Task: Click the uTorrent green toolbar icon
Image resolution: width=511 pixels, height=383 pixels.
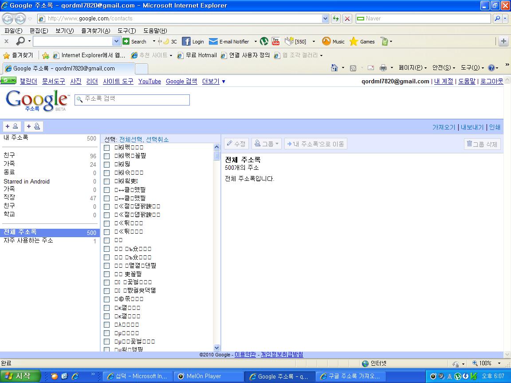Action: tap(264, 41)
